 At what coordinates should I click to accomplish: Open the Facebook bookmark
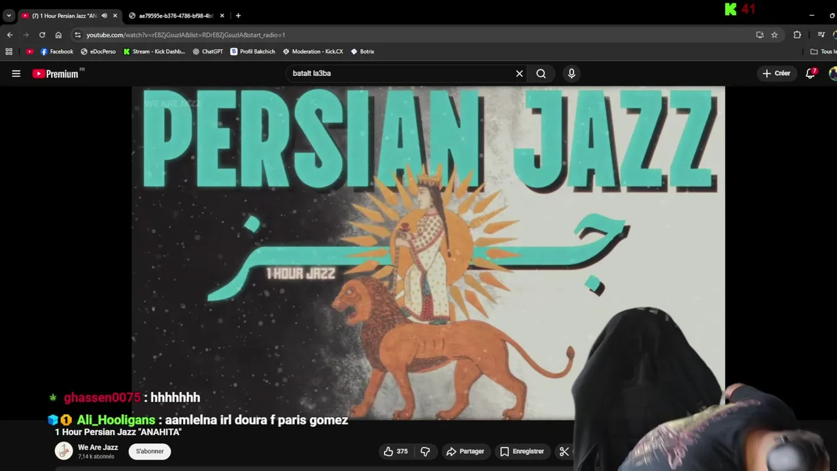pos(57,52)
